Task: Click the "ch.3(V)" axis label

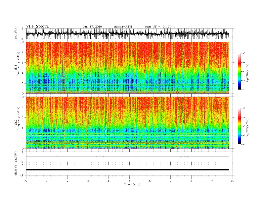Action: tap(16, 157)
